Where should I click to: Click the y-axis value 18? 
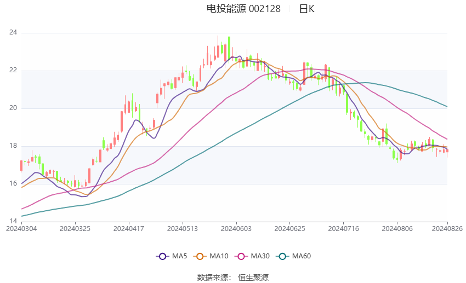coord(13,146)
